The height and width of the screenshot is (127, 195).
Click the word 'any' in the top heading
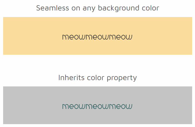(x=89, y=9)
